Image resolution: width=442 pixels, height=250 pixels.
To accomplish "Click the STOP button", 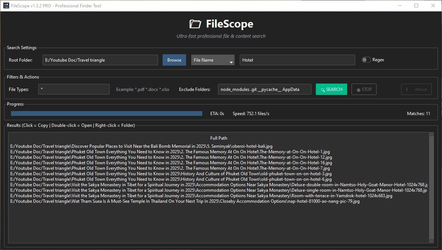I will pos(364,89).
